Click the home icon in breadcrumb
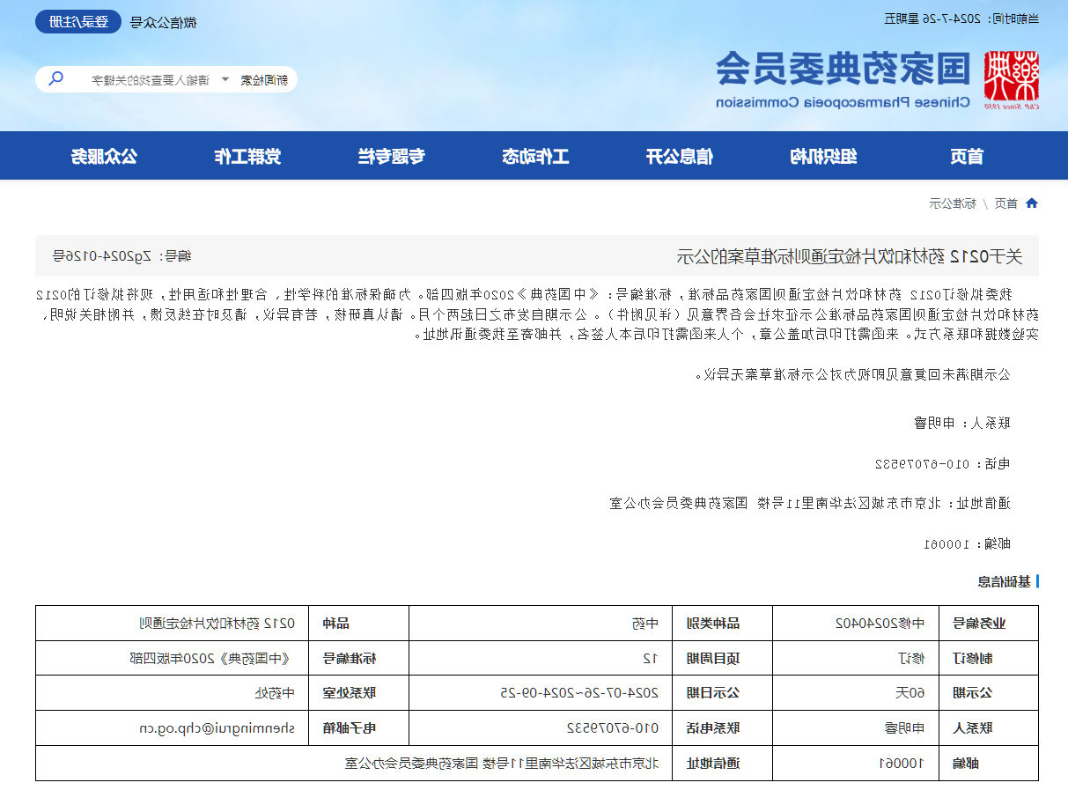The height and width of the screenshot is (790, 1068). (x=1032, y=203)
